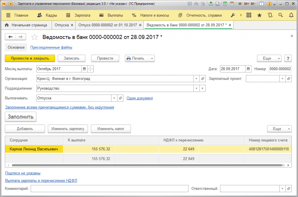Expand the Выплачивать dropdown list
Viewport: 298px width, 197px height.
tap(114, 98)
